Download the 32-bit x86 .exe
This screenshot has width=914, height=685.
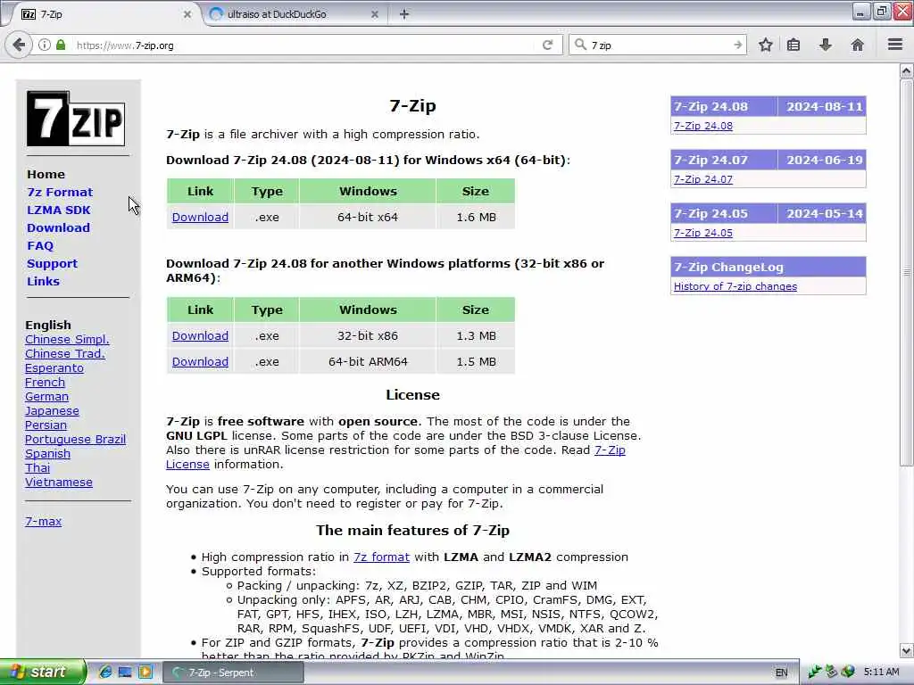(x=200, y=336)
